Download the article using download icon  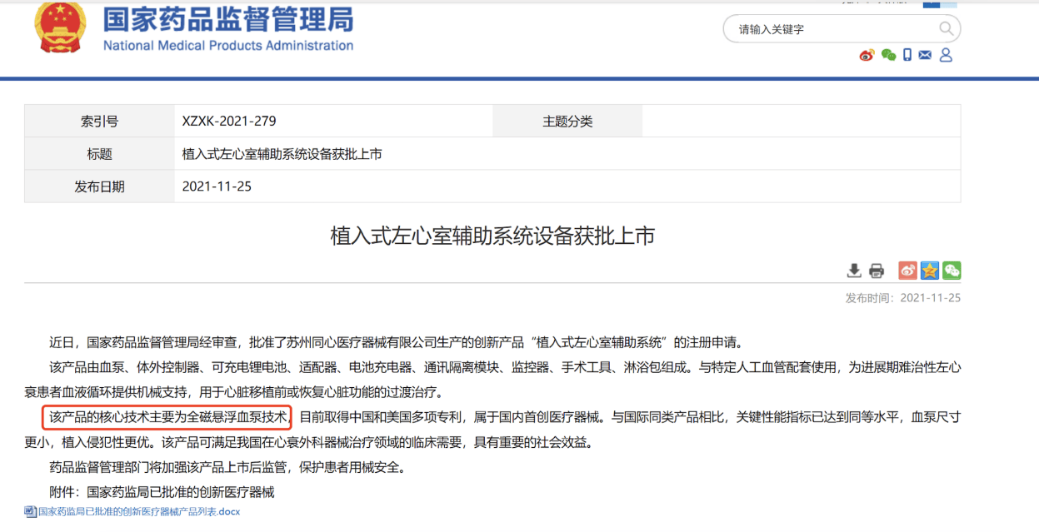[x=854, y=271]
